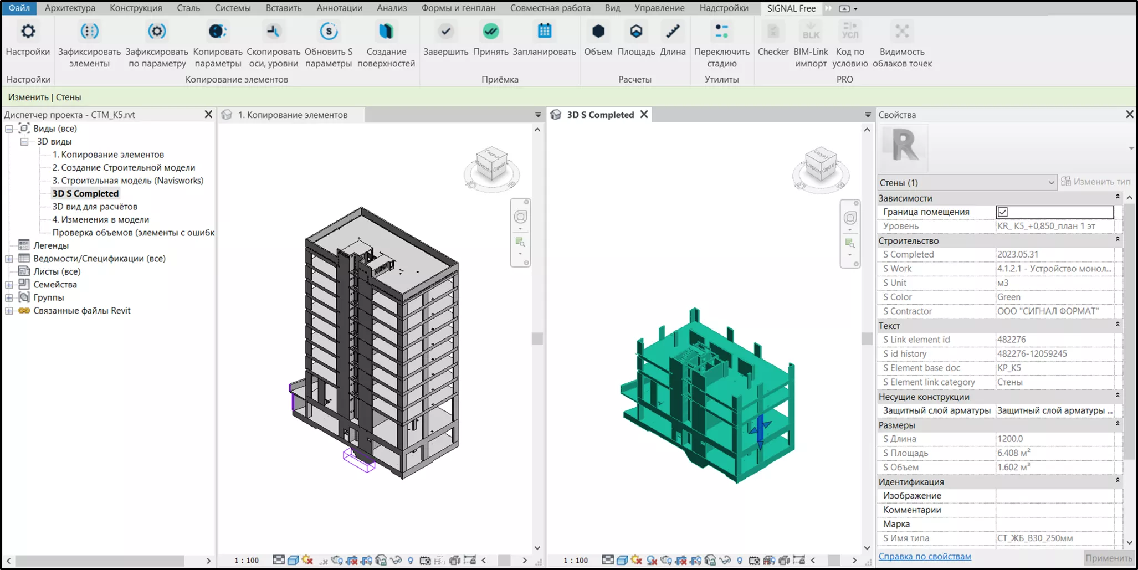Viewport: 1138px width, 570px height.
Task: Expand the Семейства tree node
Action: click(9, 285)
